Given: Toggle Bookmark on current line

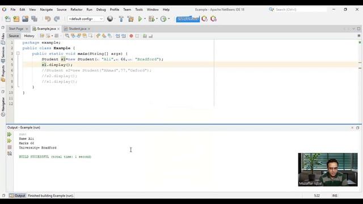Looking at the screenshot, I should tap(109, 36).
